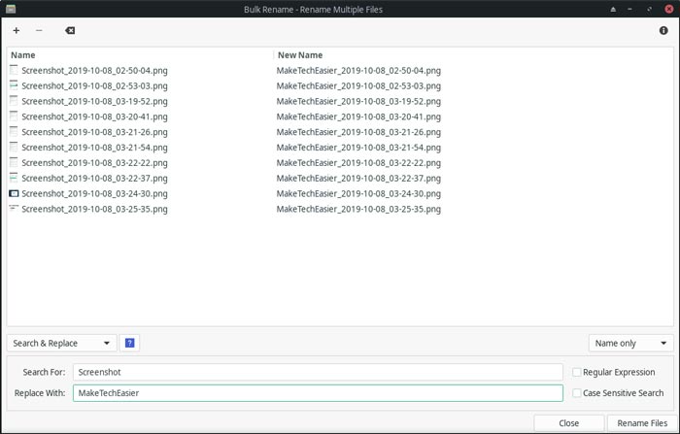Image resolution: width=680 pixels, height=434 pixels.
Task: Click new name MakeTechEasier_2019-10-08_02-53-03.png
Action: [358, 85]
